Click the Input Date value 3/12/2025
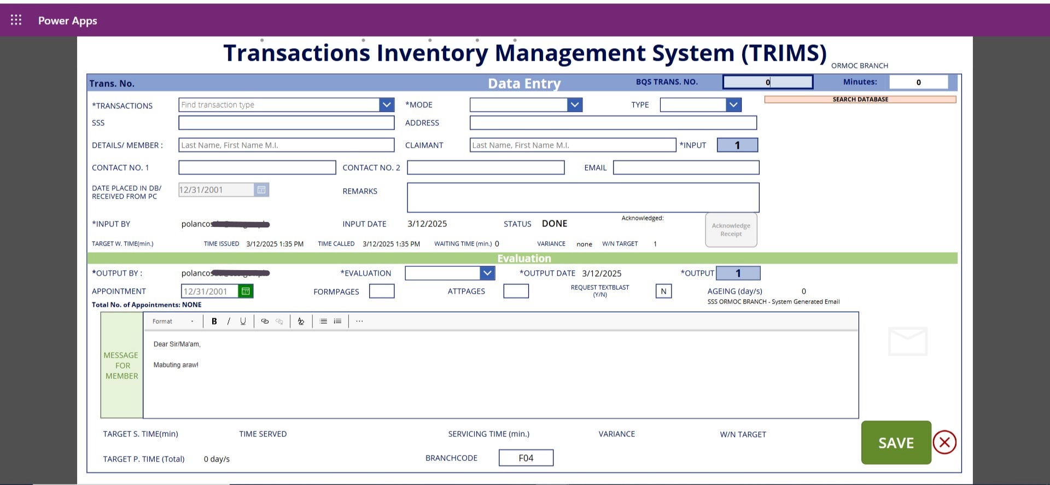This screenshot has height=485, width=1050. click(x=427, y=224)
